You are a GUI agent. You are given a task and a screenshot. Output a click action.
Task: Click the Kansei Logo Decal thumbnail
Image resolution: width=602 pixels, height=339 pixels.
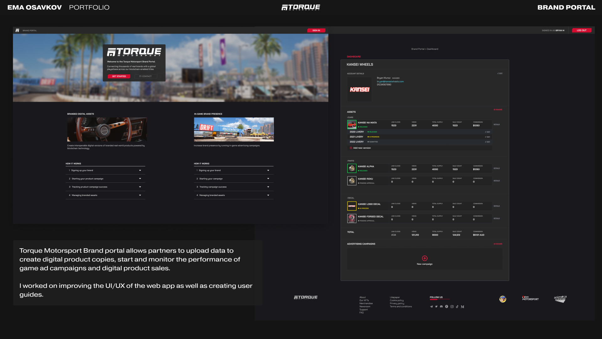tap(352, 206)
